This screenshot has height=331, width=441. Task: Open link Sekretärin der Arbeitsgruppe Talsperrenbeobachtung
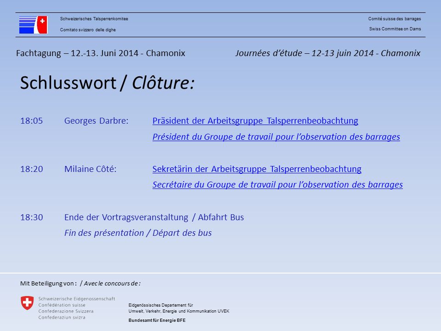pos(257,169)
